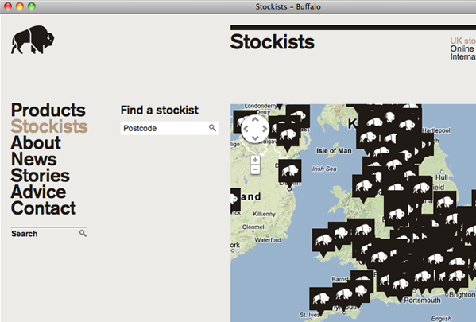Click the Postcode search magnifier icon
Viewport: 476px width, 322px height.
212,128
